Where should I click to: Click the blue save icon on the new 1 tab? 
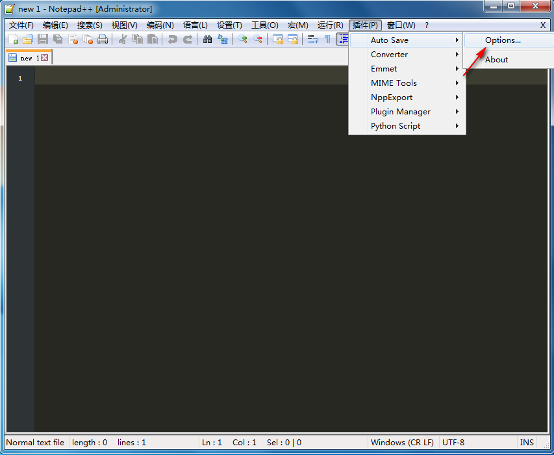point(13,58)
